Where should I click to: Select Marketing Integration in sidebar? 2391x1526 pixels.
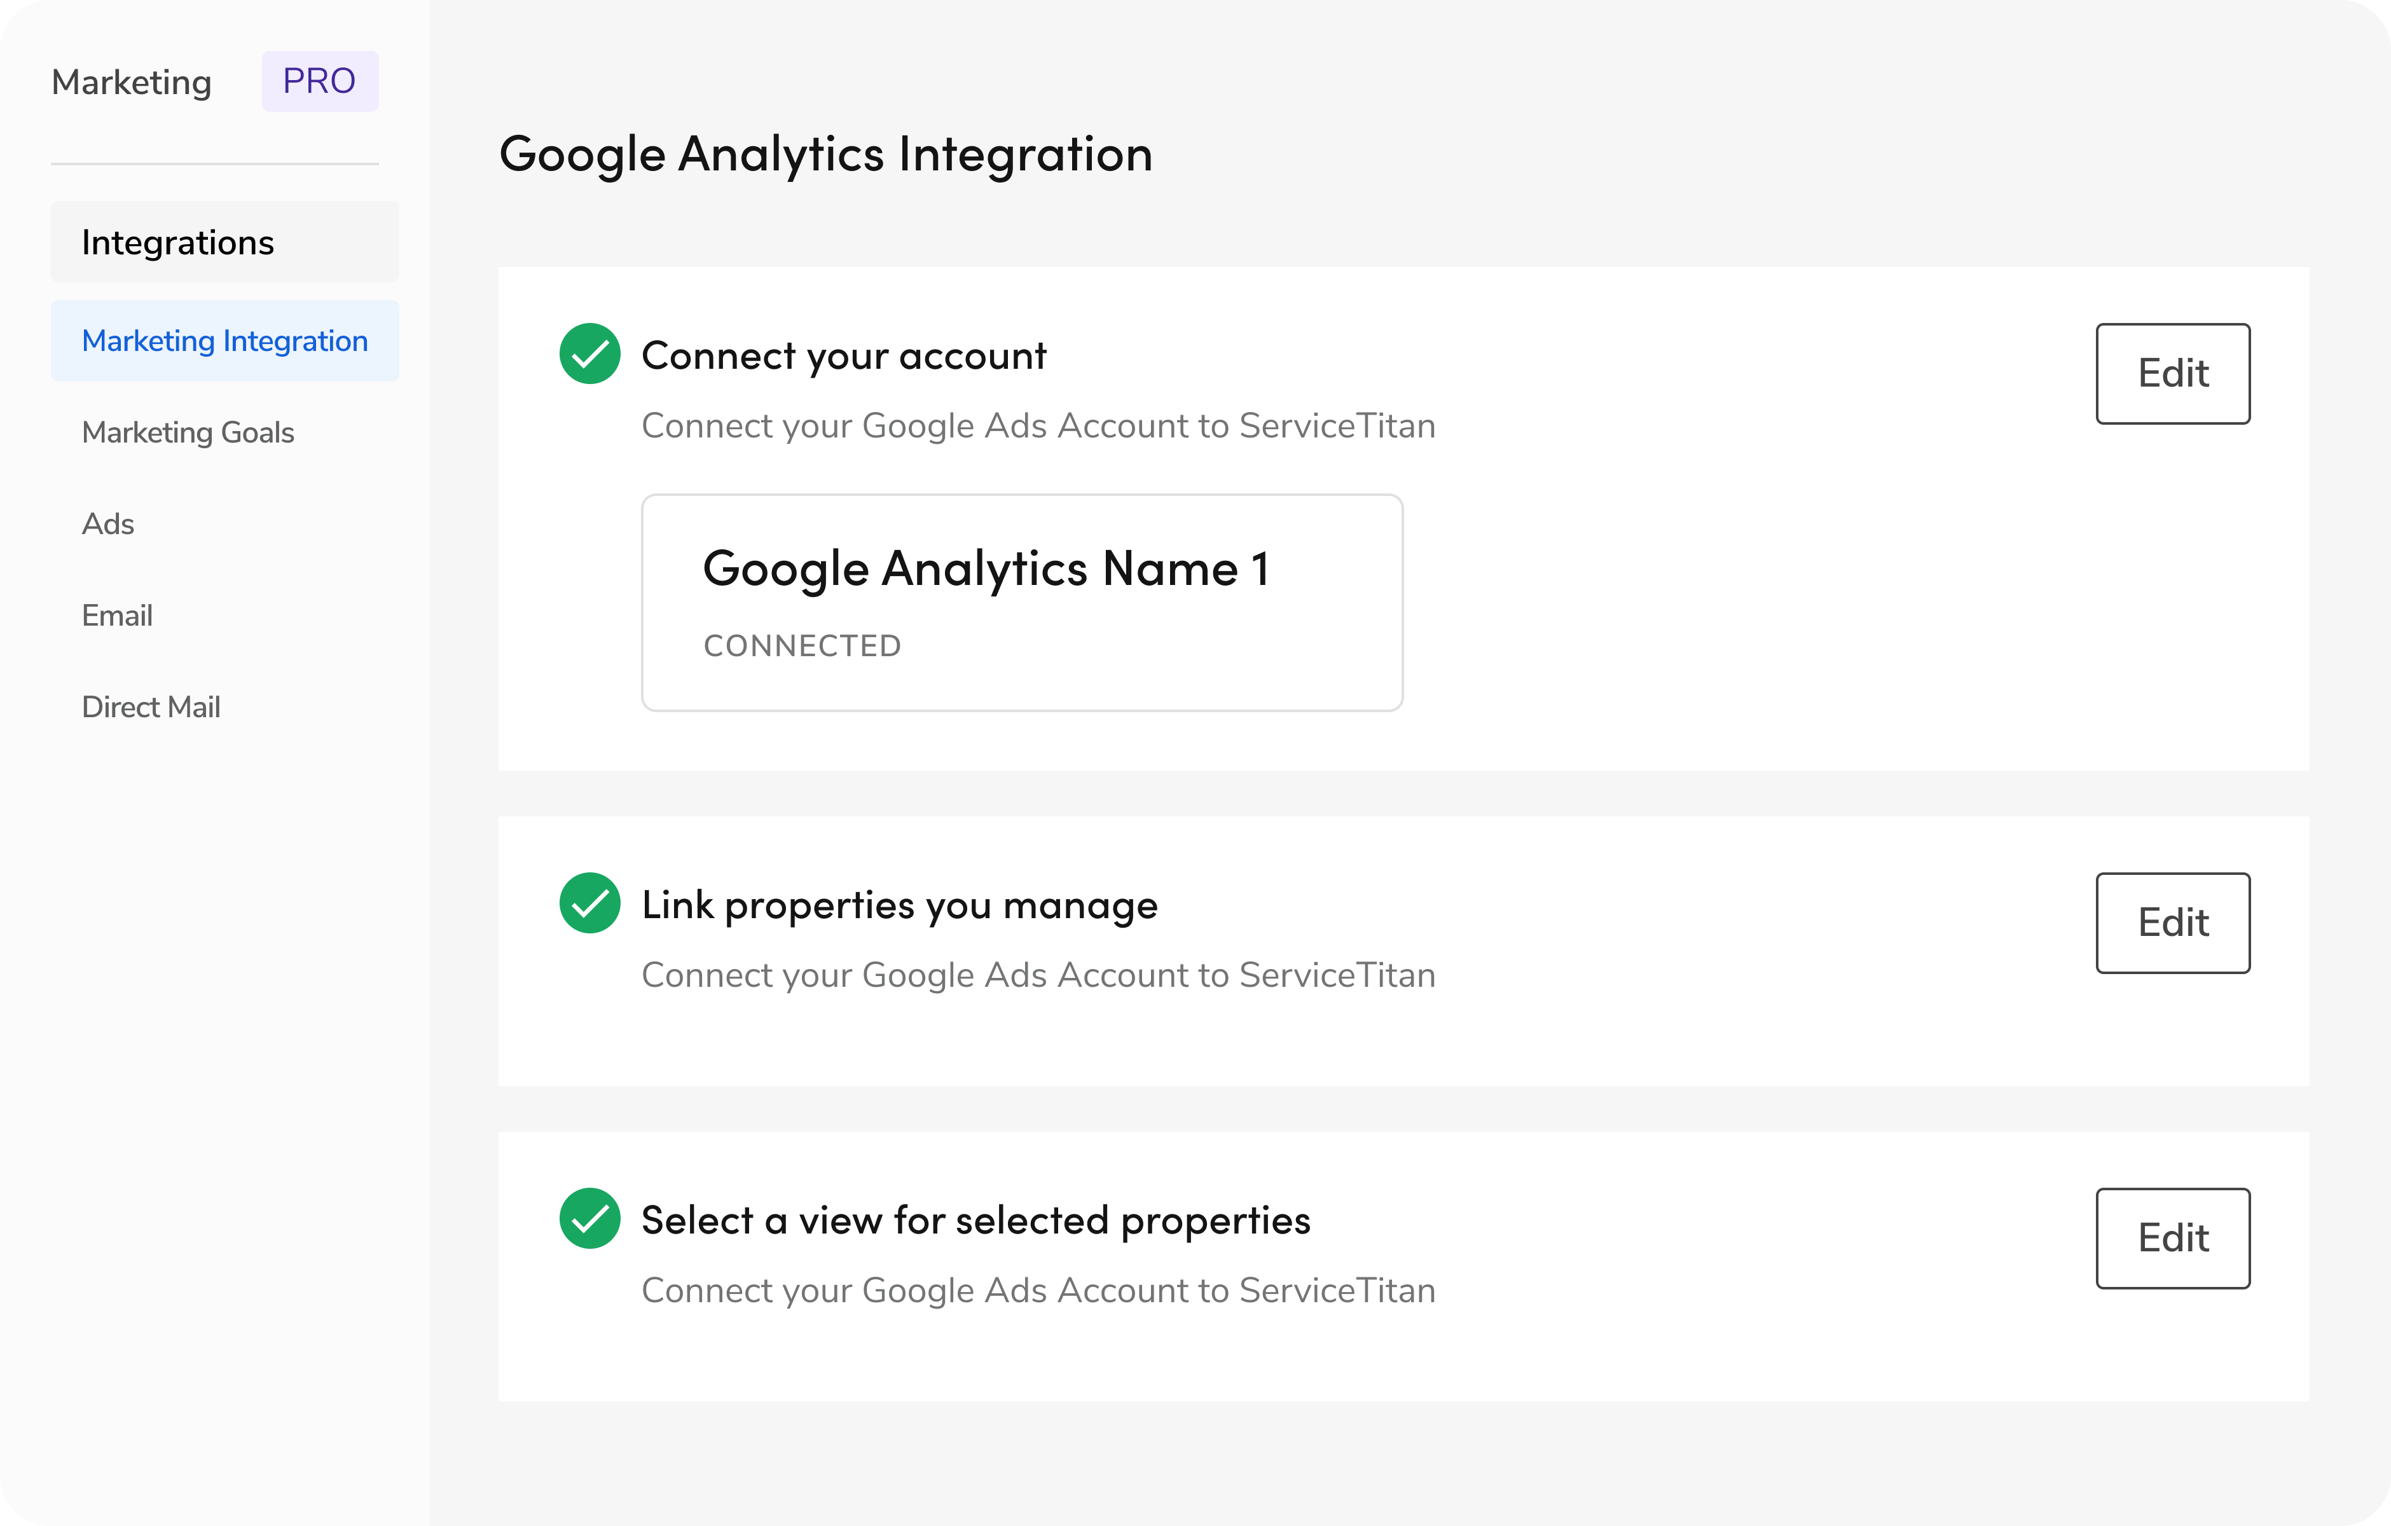(224, 341)
